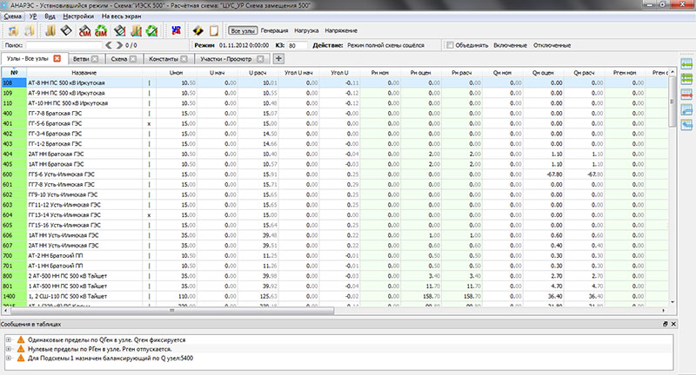Image resolution: width=696 pixels, height=375 pixels.
Task: Click second green rows icon in right sidebar
Action: pyautogui.click(x=686, y=79)
